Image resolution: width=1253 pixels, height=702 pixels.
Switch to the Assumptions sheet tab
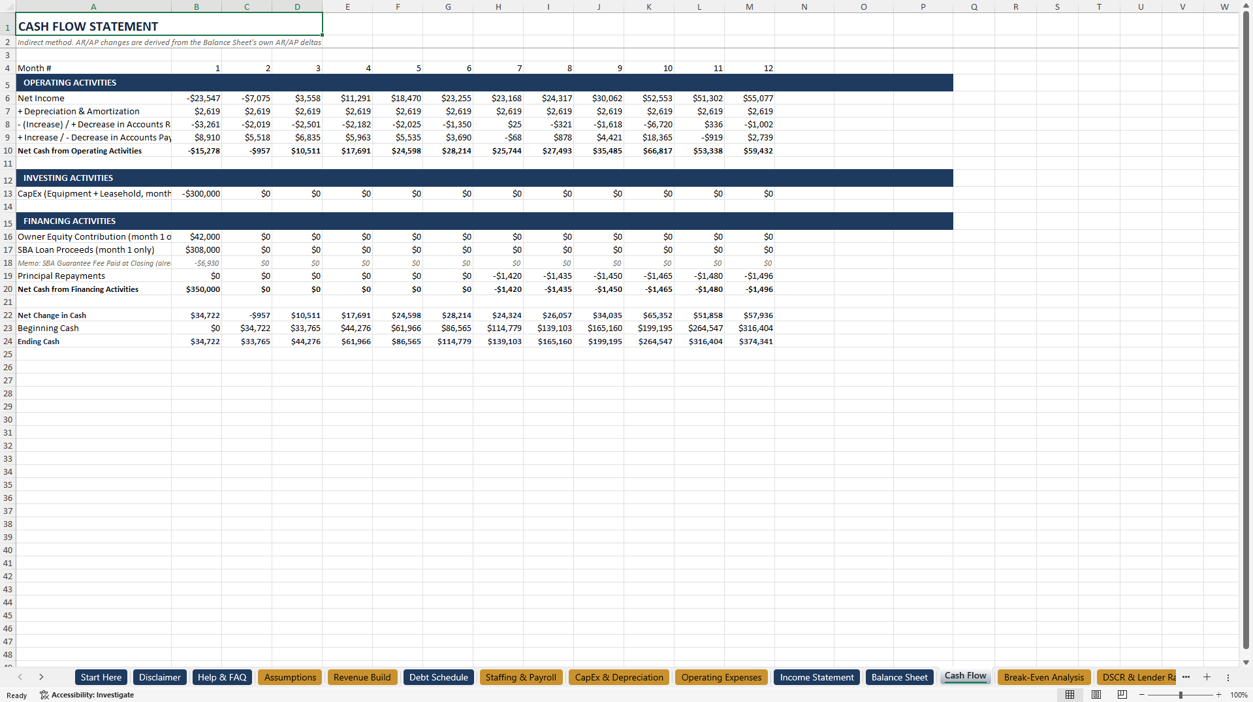tap(291, 677)
